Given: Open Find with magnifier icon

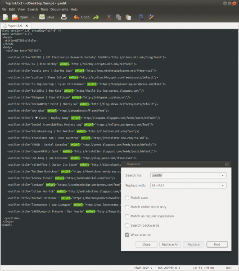Looking at the screenshot, I should tap(141, 17).
